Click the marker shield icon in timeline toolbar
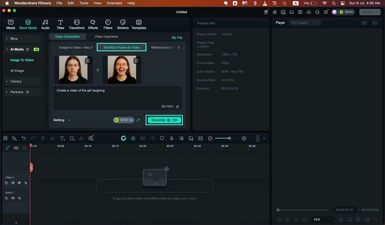 [x=162, y=138]
